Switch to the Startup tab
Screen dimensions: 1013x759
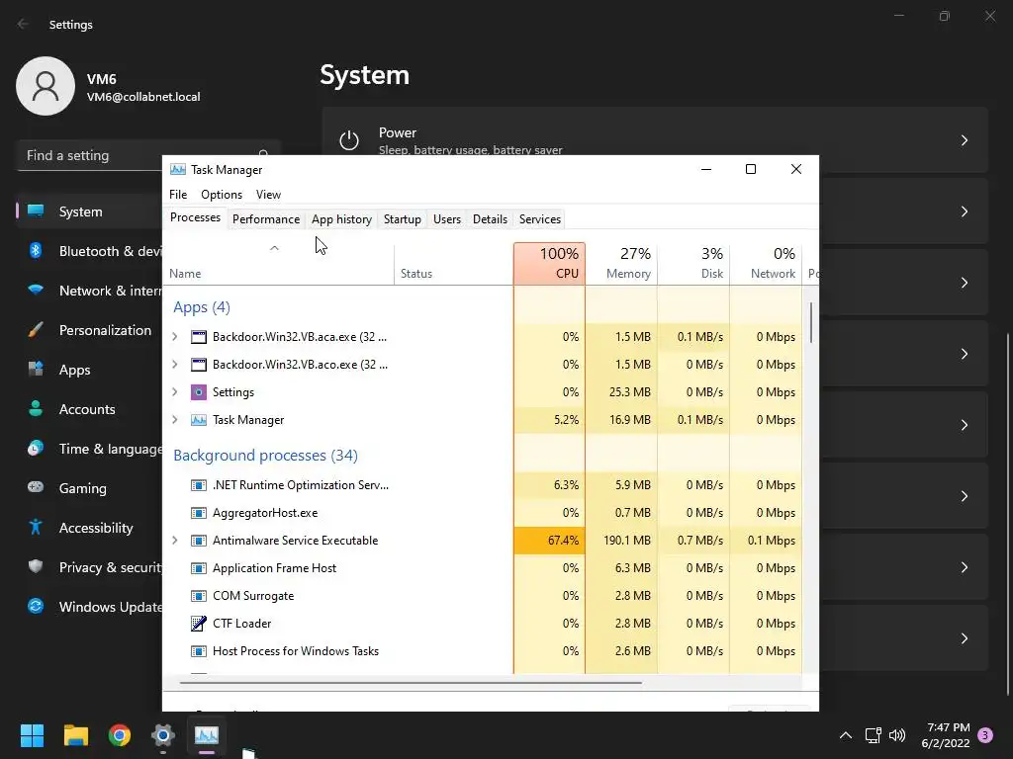click(x=403, y=219)
